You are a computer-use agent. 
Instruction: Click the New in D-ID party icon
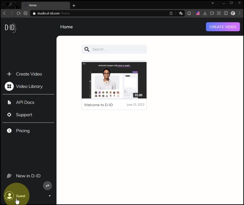point(9,176)
